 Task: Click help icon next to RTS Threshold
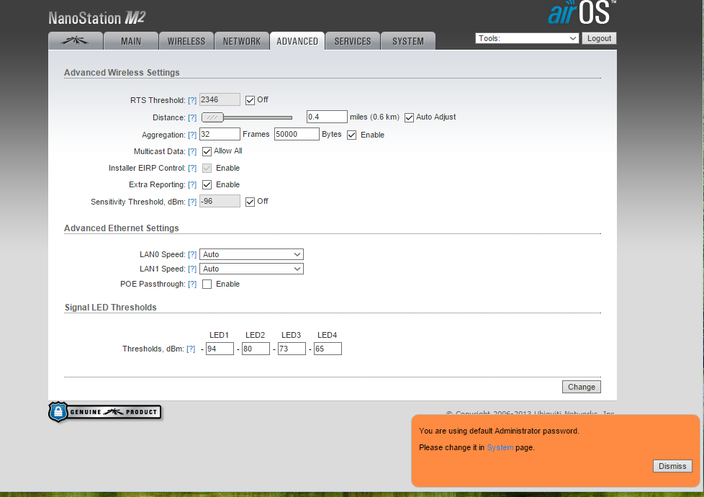tap(192, 100)
